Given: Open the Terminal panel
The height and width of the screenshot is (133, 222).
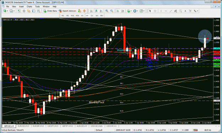Looking at the screenshot, I should [x=33, y=11].
